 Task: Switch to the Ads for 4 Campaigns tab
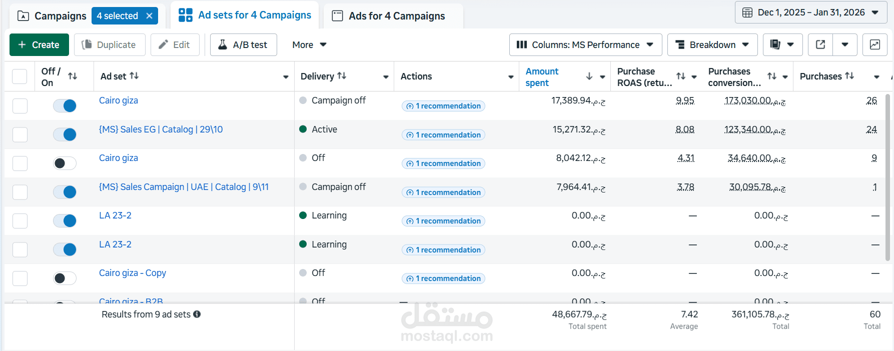point(393,16)
